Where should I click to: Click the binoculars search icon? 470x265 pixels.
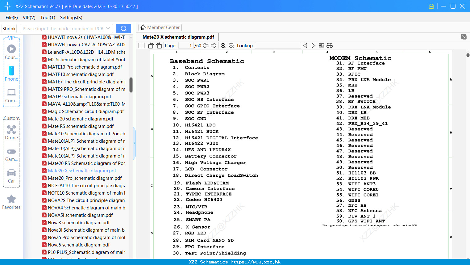pos(330,45)
